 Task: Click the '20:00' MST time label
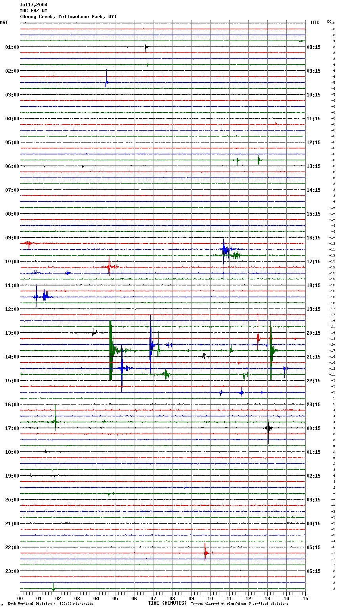(x=12, y=500)
